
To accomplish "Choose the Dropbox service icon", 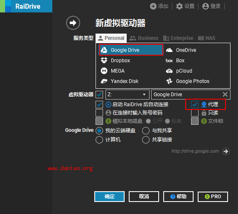I will coord(104,61).
